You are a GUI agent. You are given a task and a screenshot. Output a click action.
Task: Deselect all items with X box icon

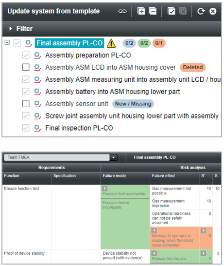[x=183, y=11]
